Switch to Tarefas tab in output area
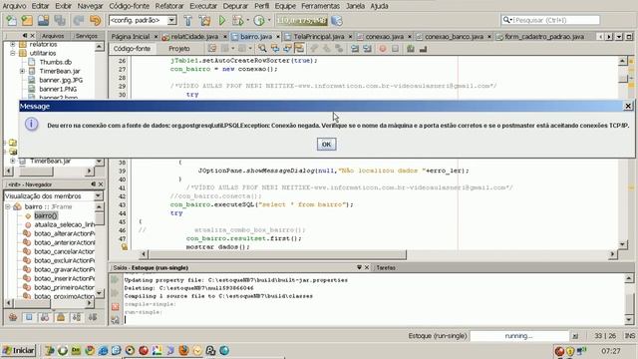This screenshot has width=638, height=359. tap(386, 268)
